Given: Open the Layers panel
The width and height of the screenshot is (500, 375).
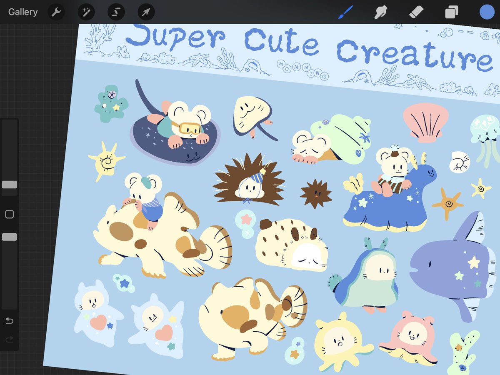Looking at the screenshot, I should [x=451, y=12].
